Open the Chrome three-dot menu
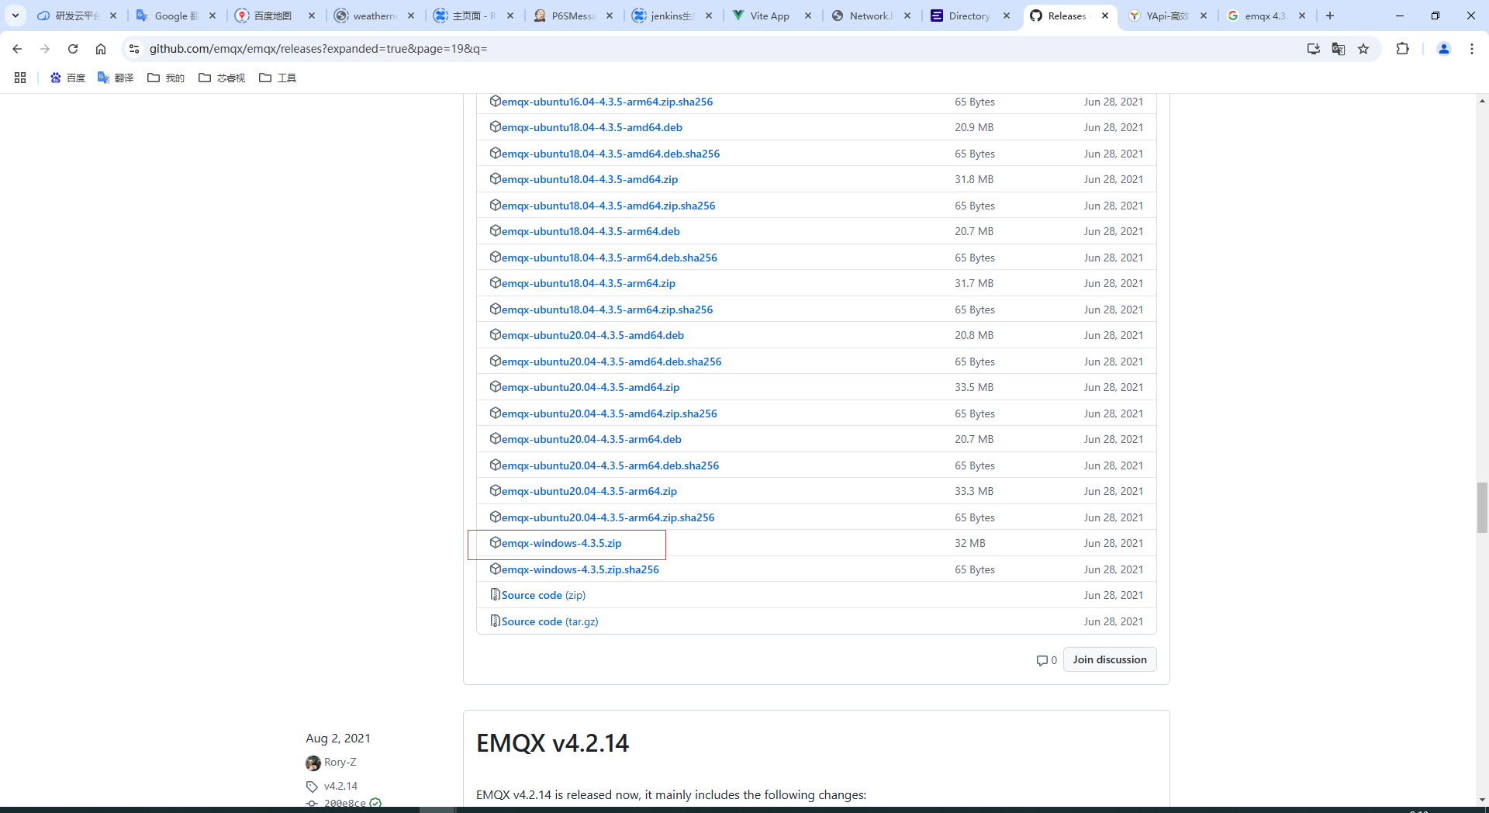 click(1472, 49)
